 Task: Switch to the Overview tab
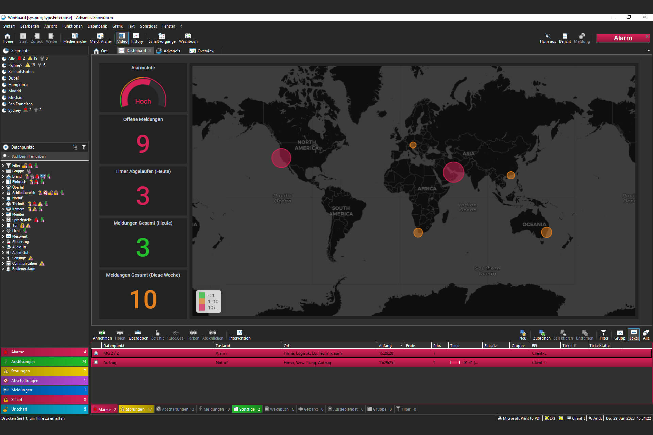click(x=202, y=51)
